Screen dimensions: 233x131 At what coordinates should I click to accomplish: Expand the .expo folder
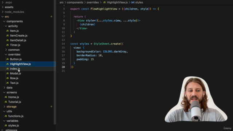pos(3,3)
